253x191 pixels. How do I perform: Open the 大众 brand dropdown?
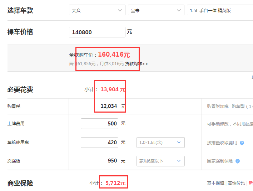(x=97, y=10)
